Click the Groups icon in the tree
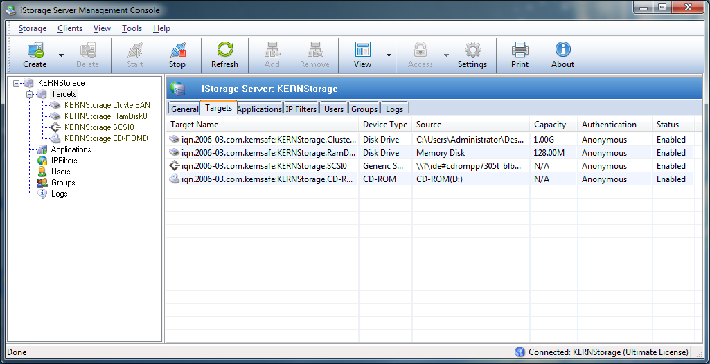 [42, 183]
